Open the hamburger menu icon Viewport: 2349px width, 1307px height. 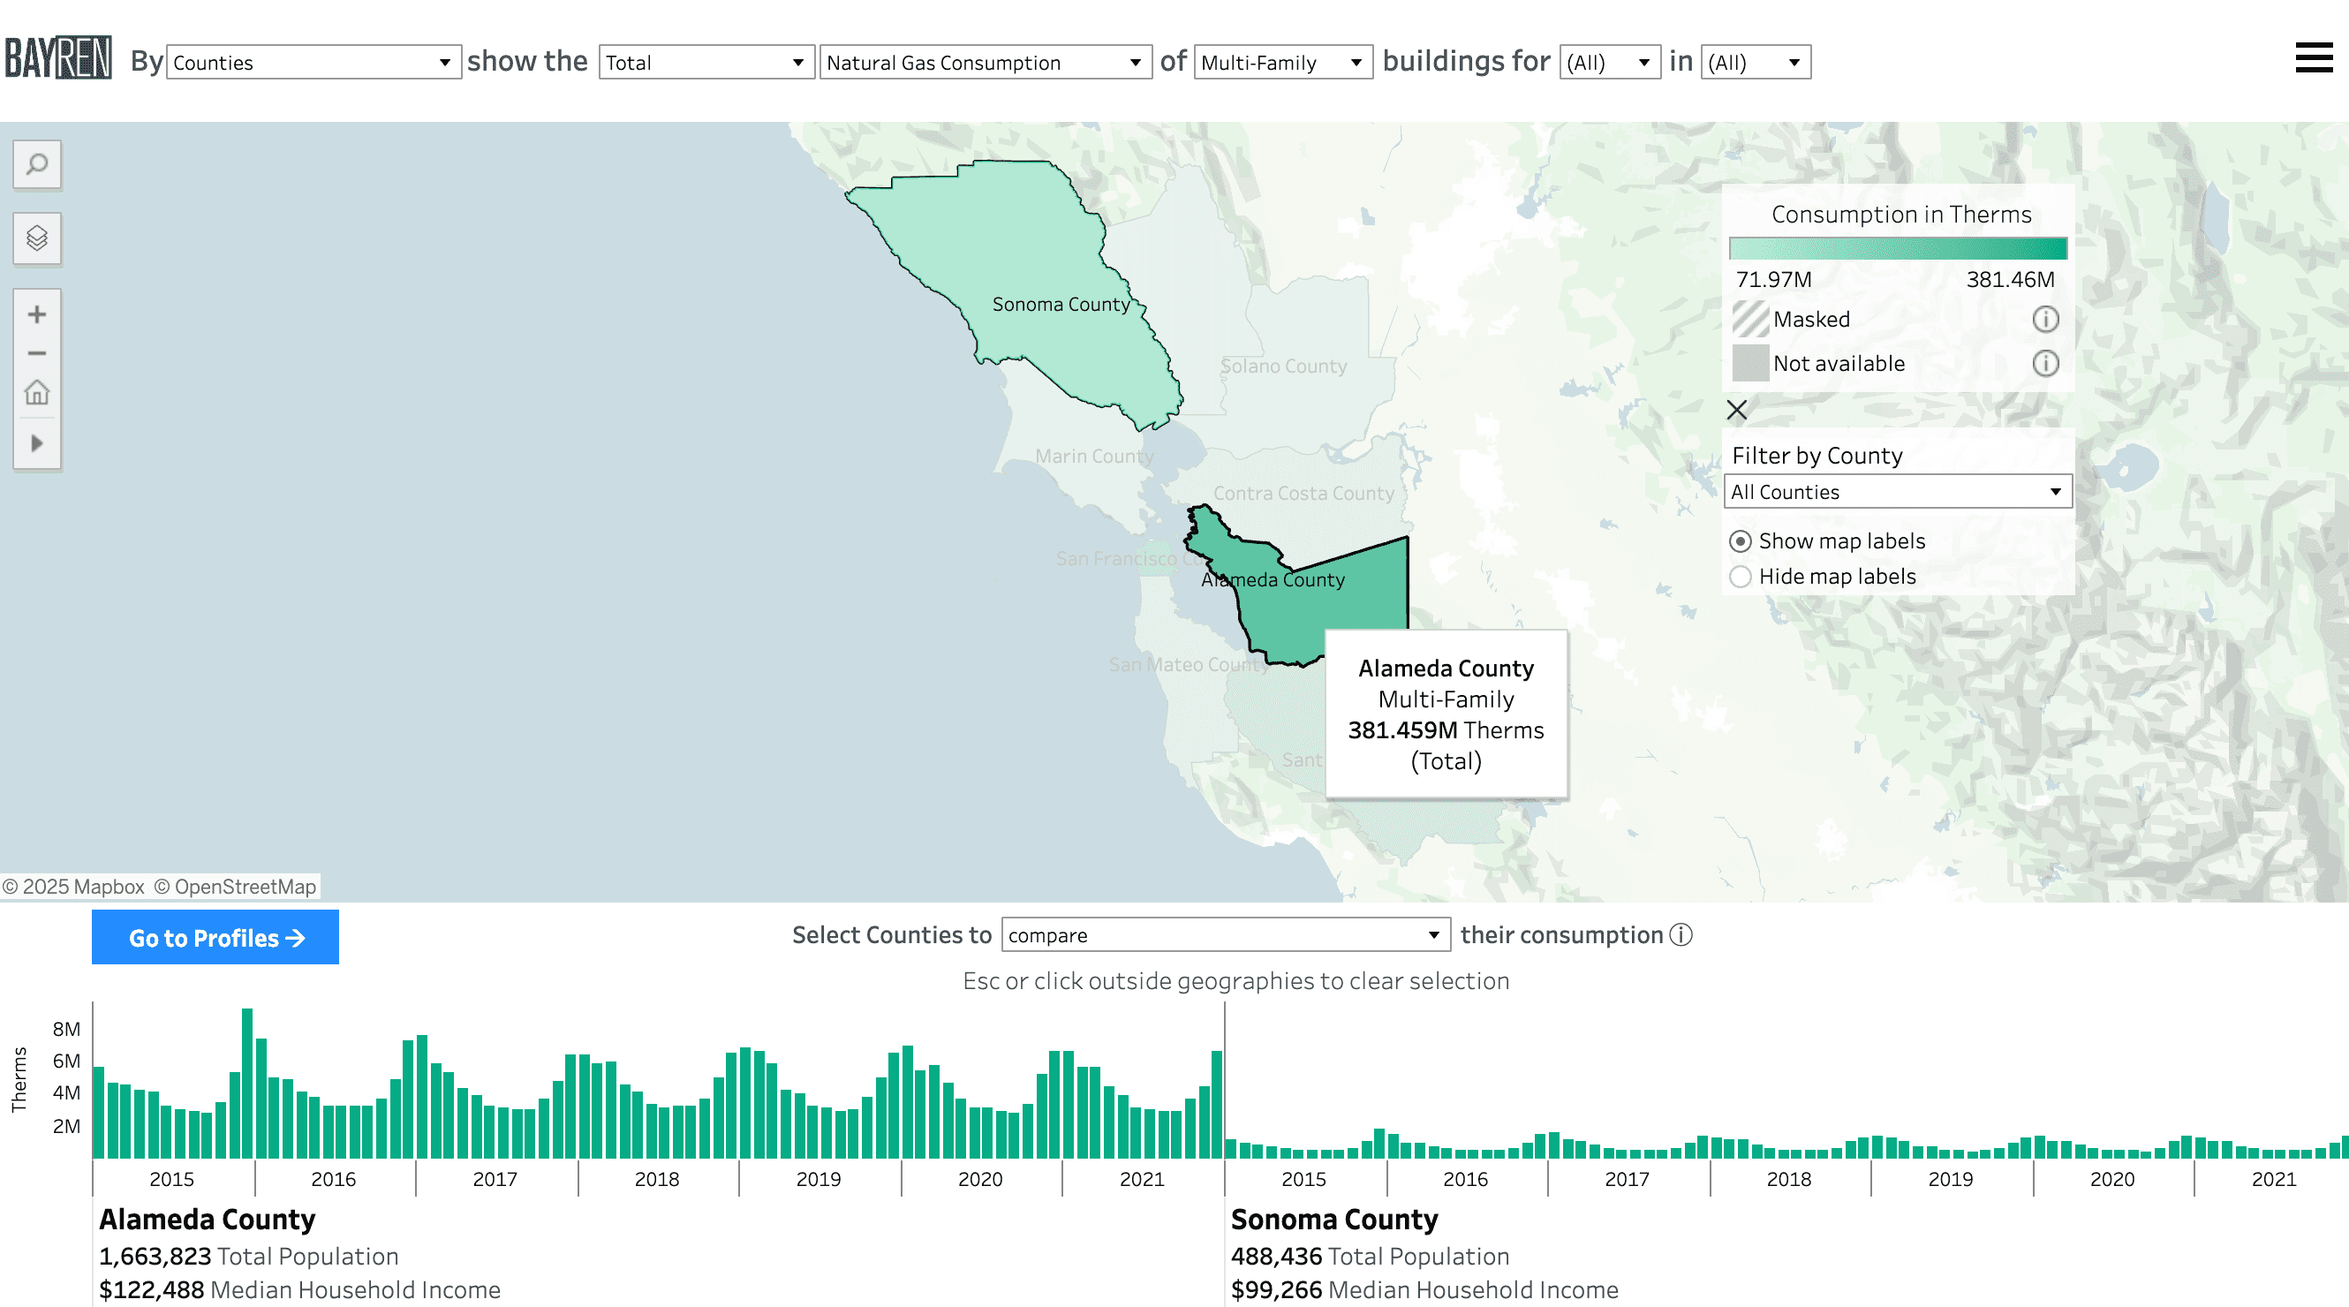[2314, 57]
